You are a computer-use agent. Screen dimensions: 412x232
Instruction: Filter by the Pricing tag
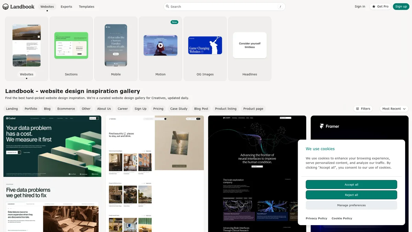[158, 109]
